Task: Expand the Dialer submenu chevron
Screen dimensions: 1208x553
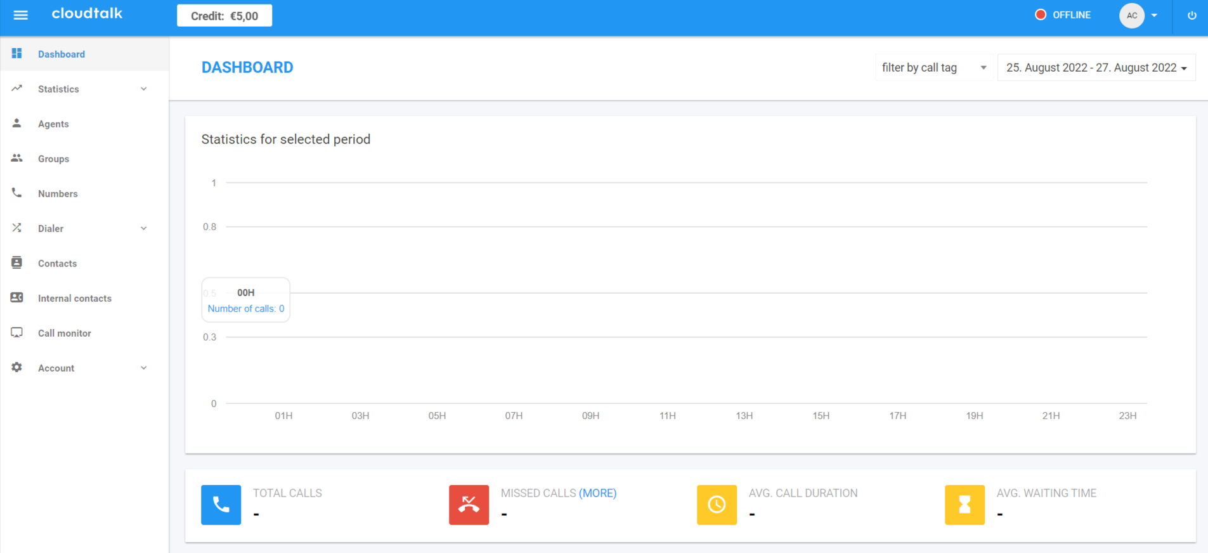Action: [x=144, y=228]
